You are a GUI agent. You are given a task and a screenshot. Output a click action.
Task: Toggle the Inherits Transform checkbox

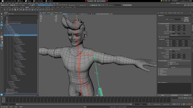pos(170,35)
